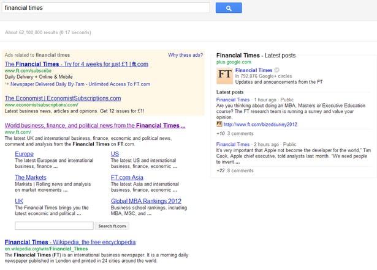Image resolution: width=377 pixels, height=270 pixels.
Task: Open the FT.com Asia sitelink
Action: coord(127,178)
